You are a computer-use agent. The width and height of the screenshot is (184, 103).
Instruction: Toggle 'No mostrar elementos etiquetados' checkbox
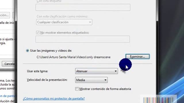click(38, 32)
